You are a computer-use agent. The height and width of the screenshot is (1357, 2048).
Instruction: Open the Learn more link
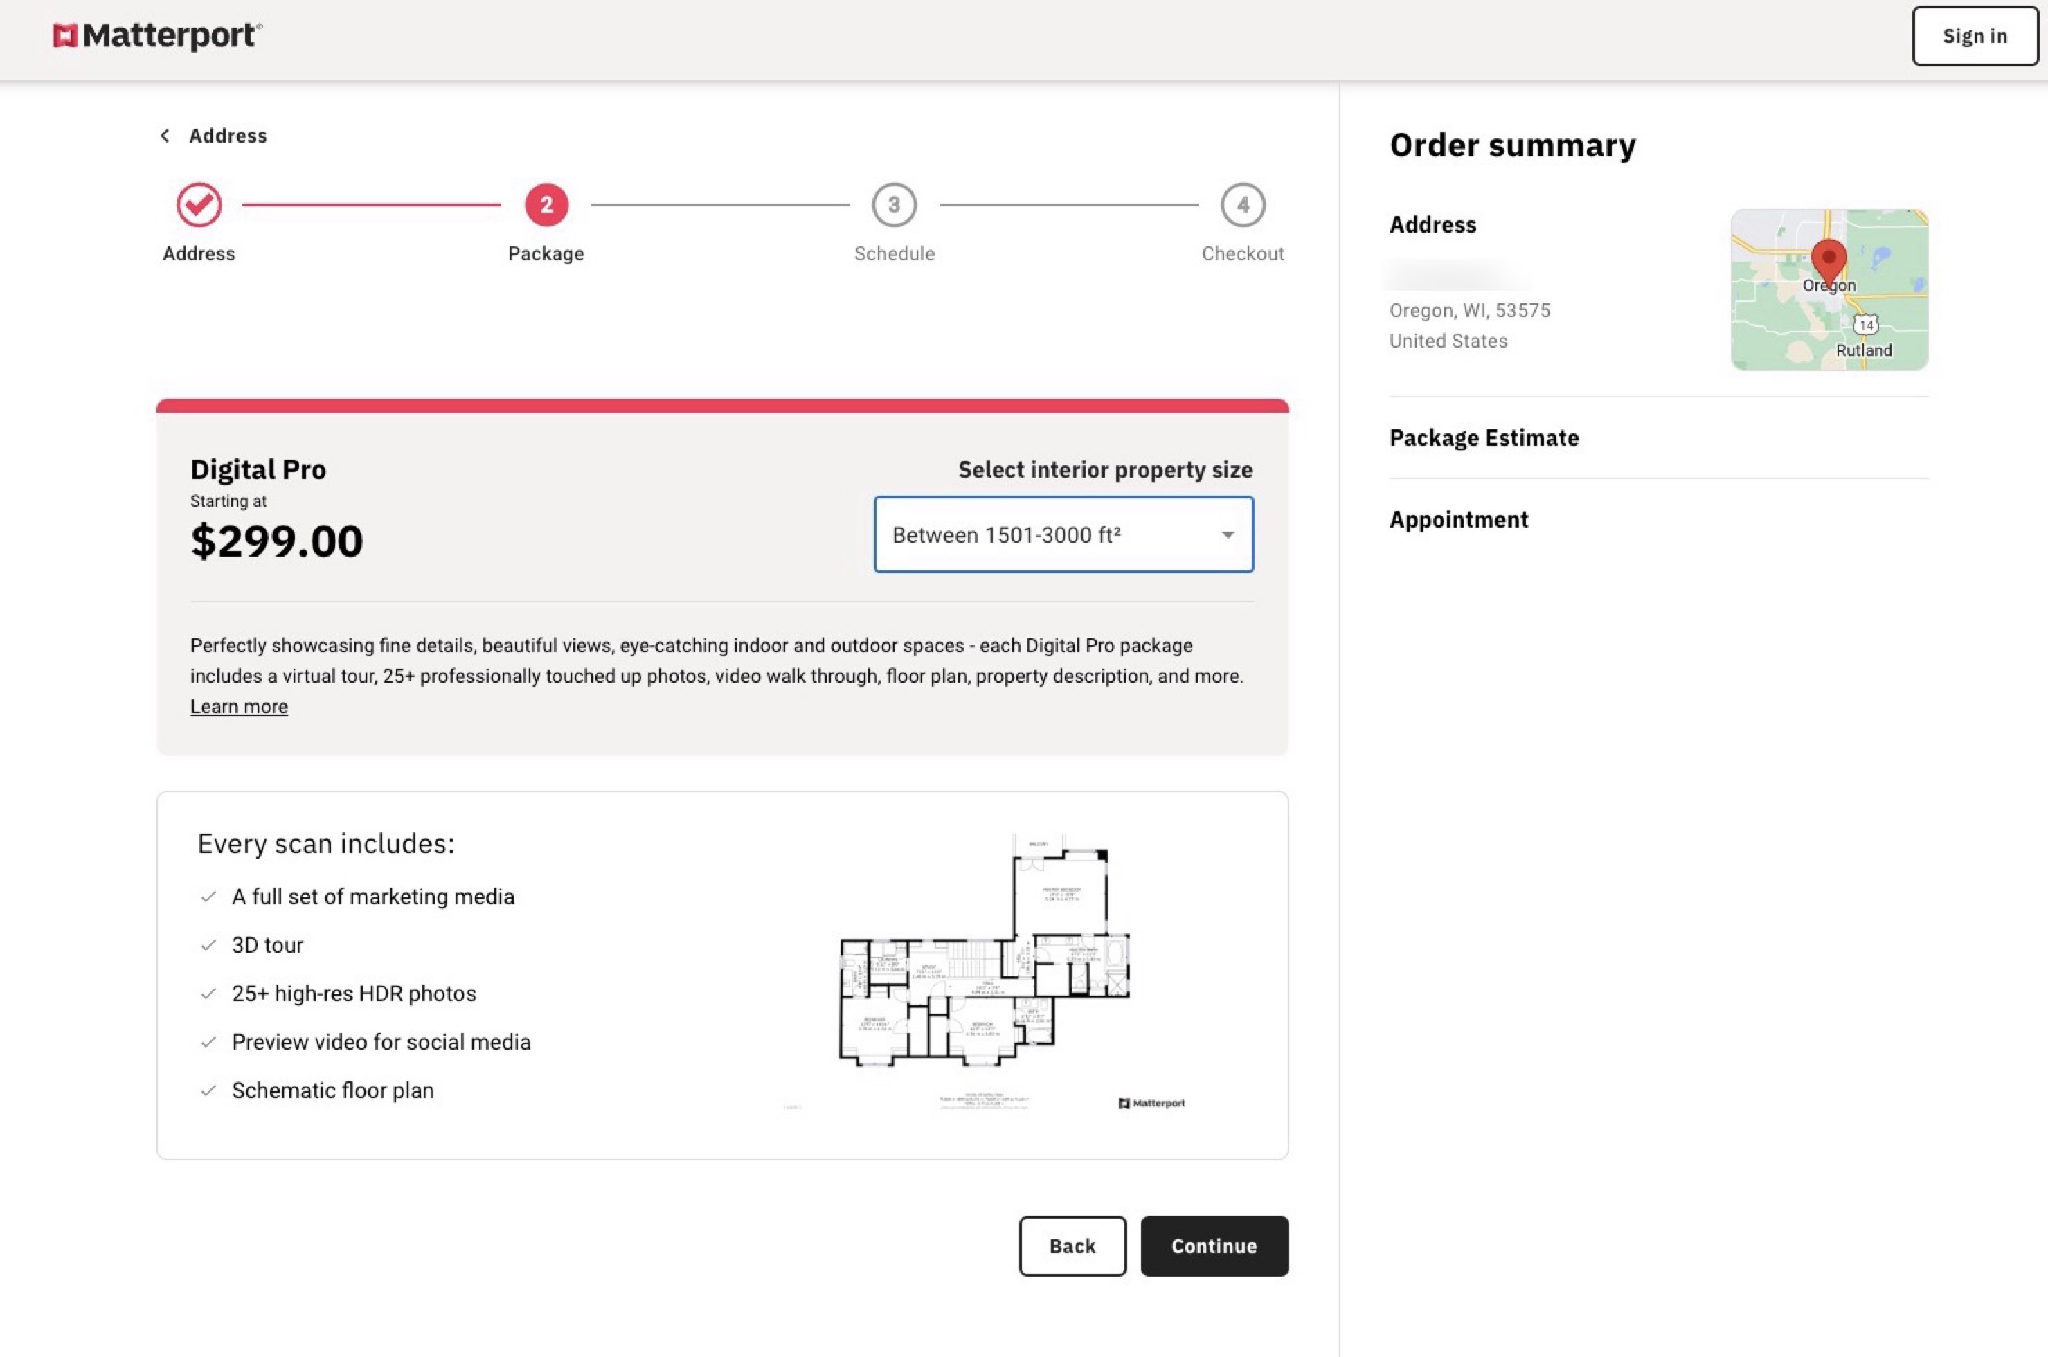tap(239, 707)
